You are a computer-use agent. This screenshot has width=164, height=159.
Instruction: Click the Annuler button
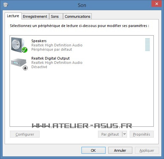pos(120,150)
